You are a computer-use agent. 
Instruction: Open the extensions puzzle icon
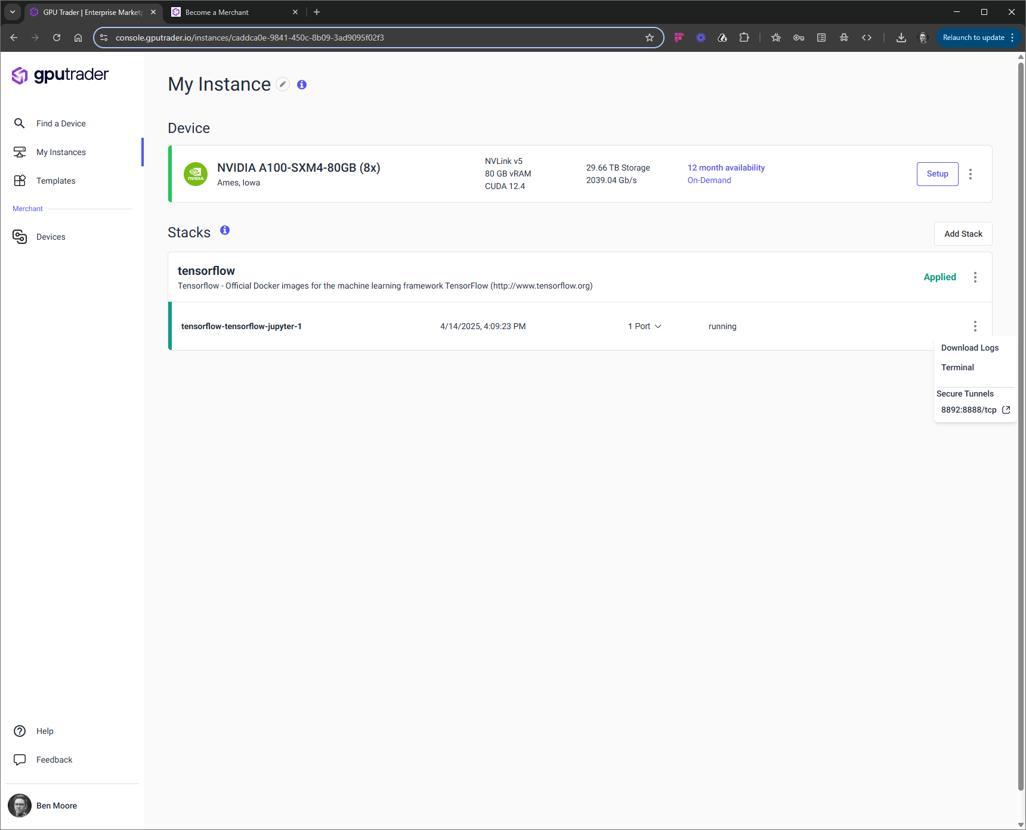[x=744, y=38]
